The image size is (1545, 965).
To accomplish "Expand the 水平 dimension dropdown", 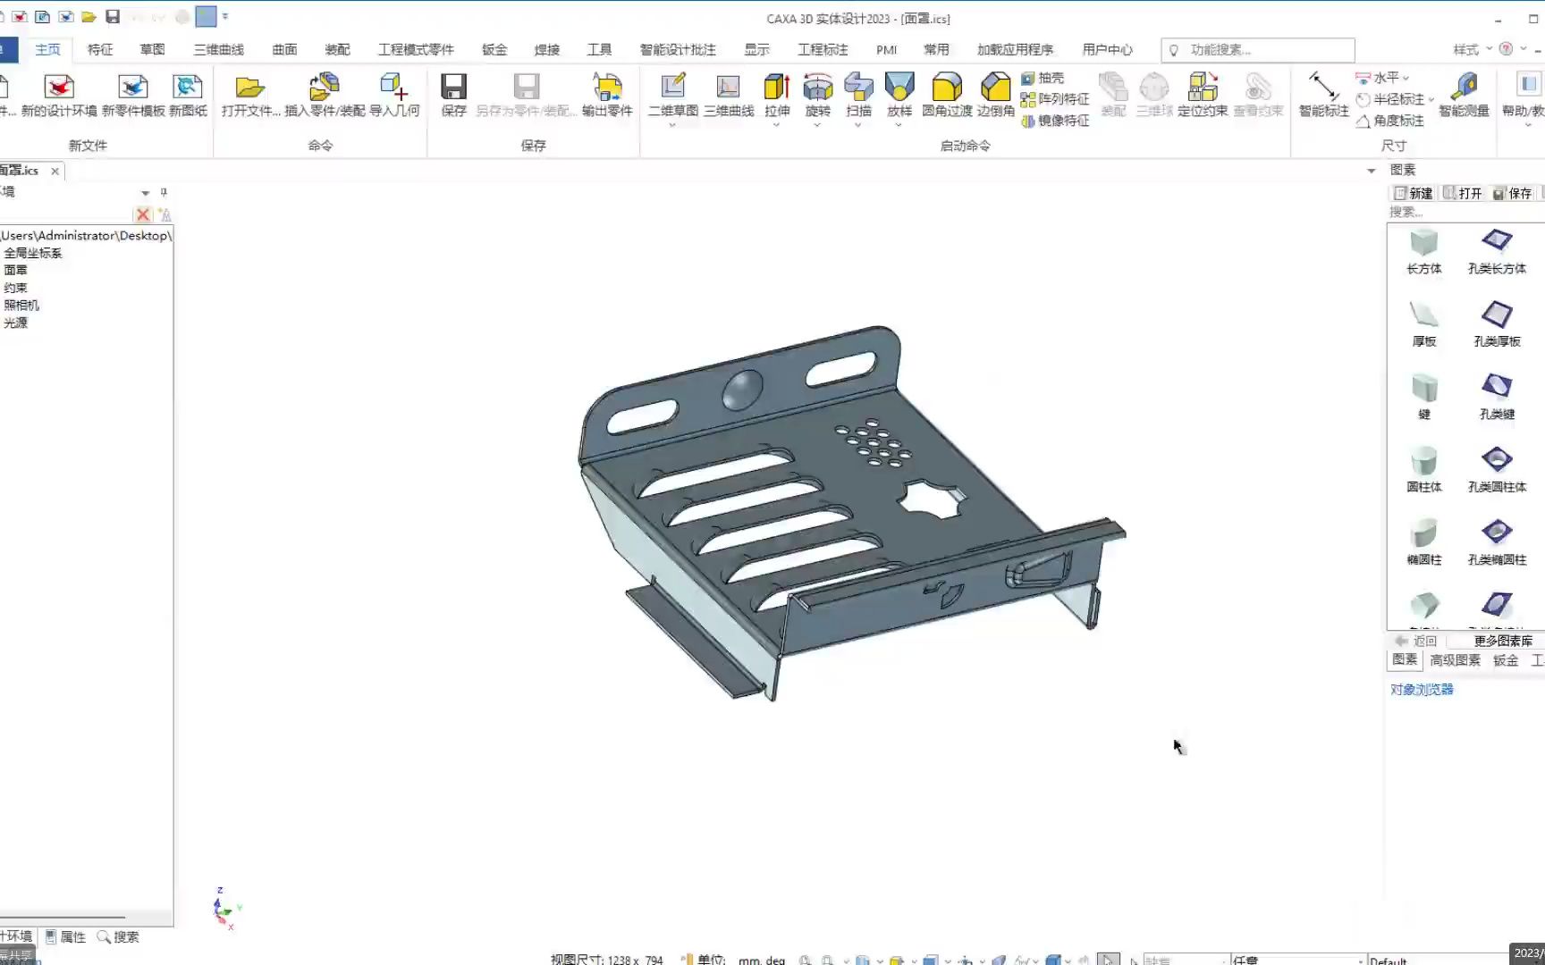I will click(x=1406, y=79).
